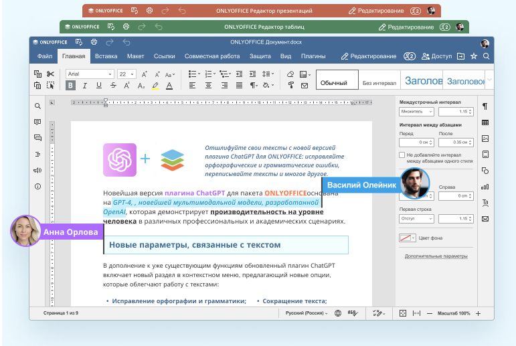516x346 pixels.
Task: Toggle Superscript formatting
Action: tap(126, 86)
